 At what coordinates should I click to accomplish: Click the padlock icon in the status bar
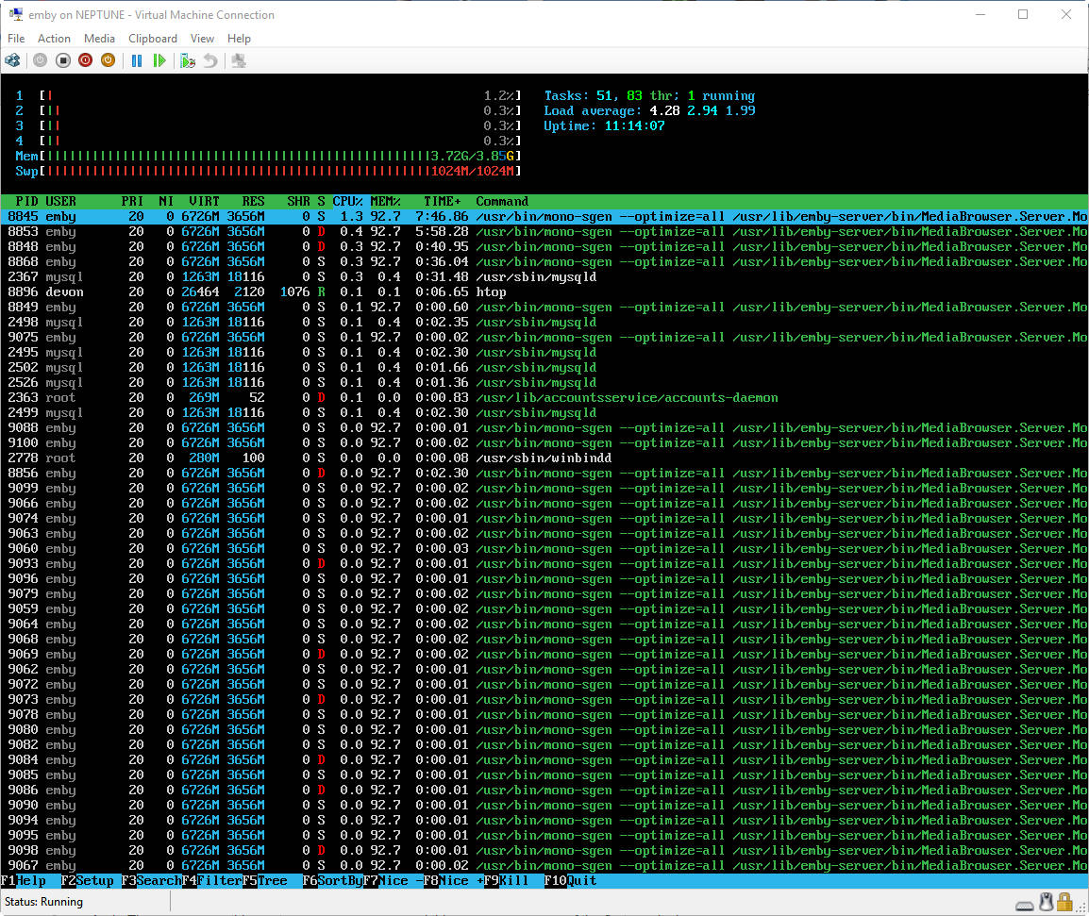(1064, 902)
